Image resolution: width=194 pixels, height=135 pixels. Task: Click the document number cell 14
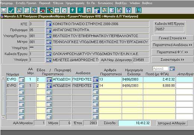click(x=110, y=85)
